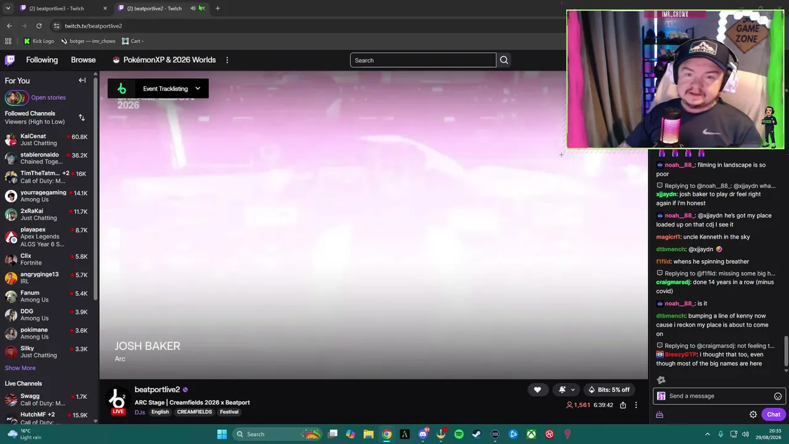Click the CREAMFIELDS tag

click(194, 412)
